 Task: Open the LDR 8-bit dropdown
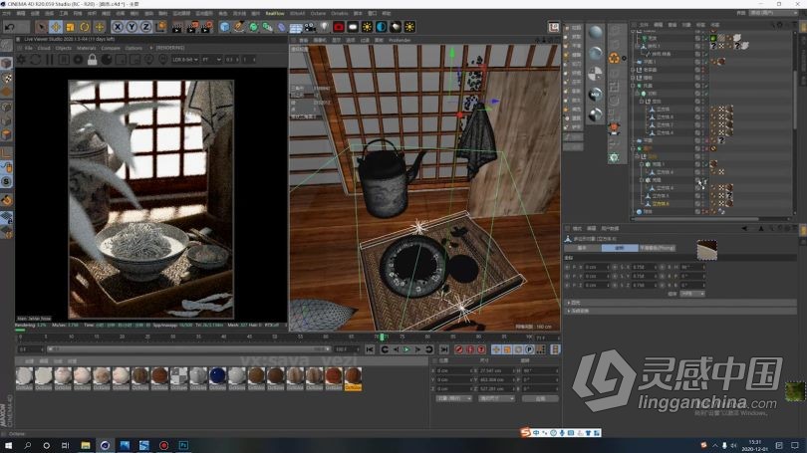click(x=185, y=60)
